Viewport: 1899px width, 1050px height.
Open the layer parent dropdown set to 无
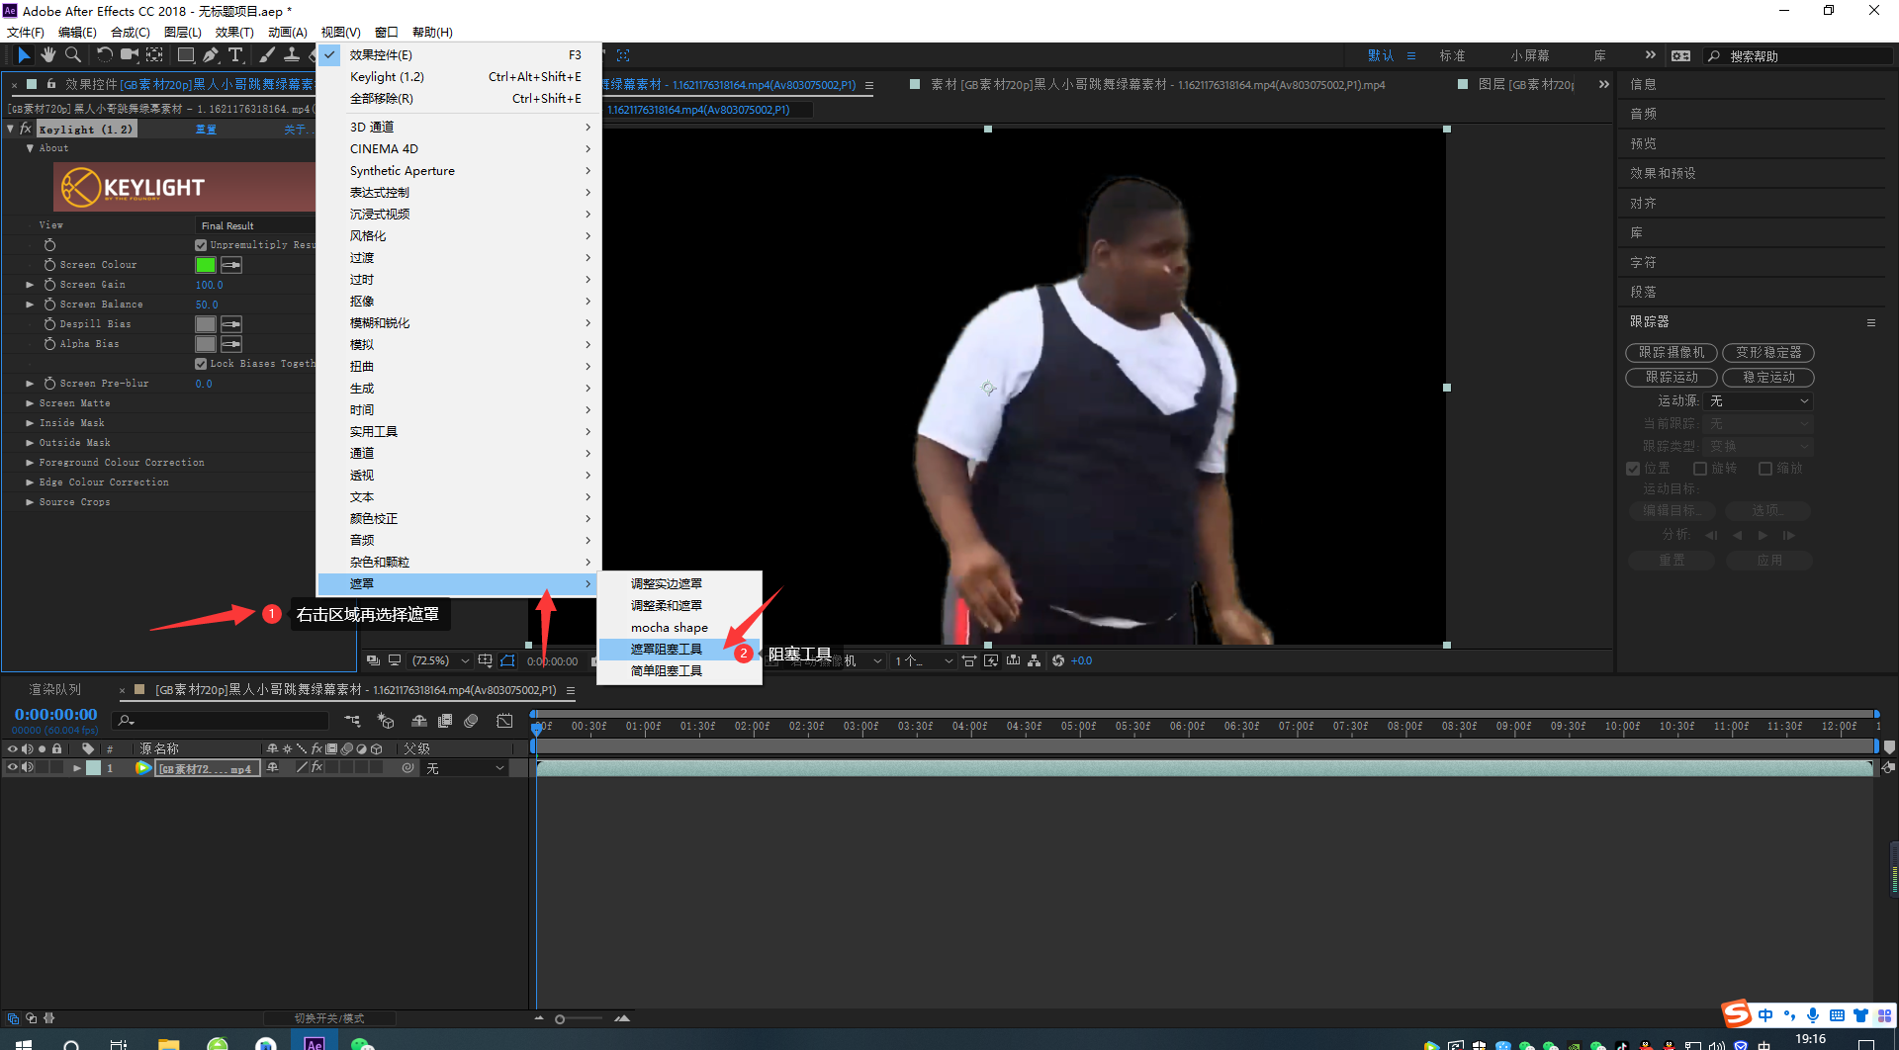tap(465, 768)
